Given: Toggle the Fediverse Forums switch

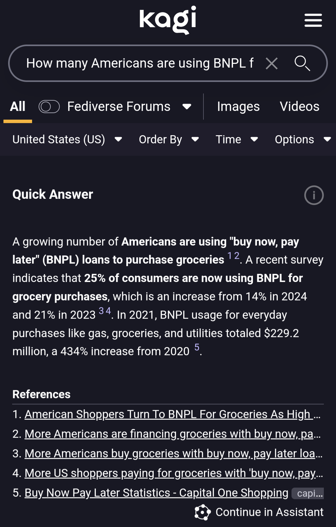Looking at the screenshot, I should [49, 107].
